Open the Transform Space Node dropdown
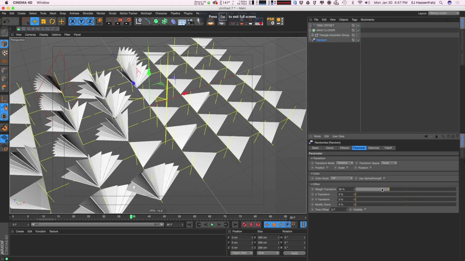 (x=389, y=163)
